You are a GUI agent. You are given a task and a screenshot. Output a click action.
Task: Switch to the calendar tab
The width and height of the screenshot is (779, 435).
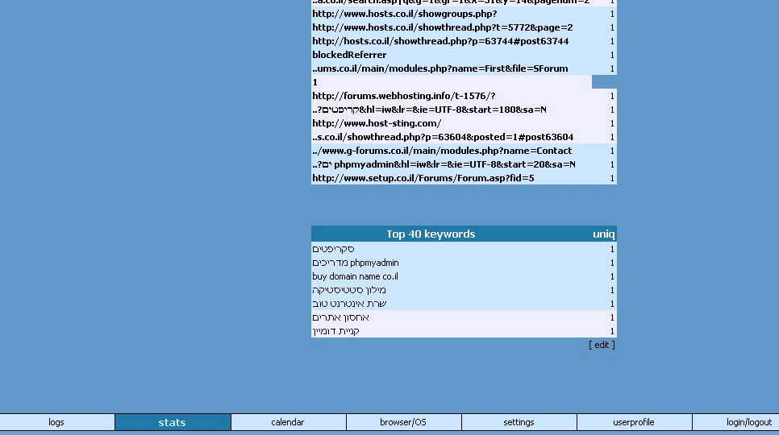(x=288, y=422)
